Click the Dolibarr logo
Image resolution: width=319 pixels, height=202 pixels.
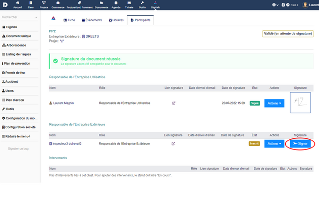click(x=5, y=5)
